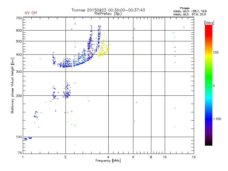
Task: Click the 'RwPretec (8p)' subtitle
Action: 108,14
